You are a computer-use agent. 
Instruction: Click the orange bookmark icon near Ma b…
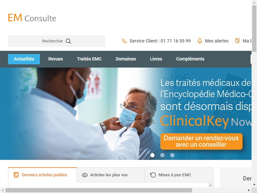(237, 41)
